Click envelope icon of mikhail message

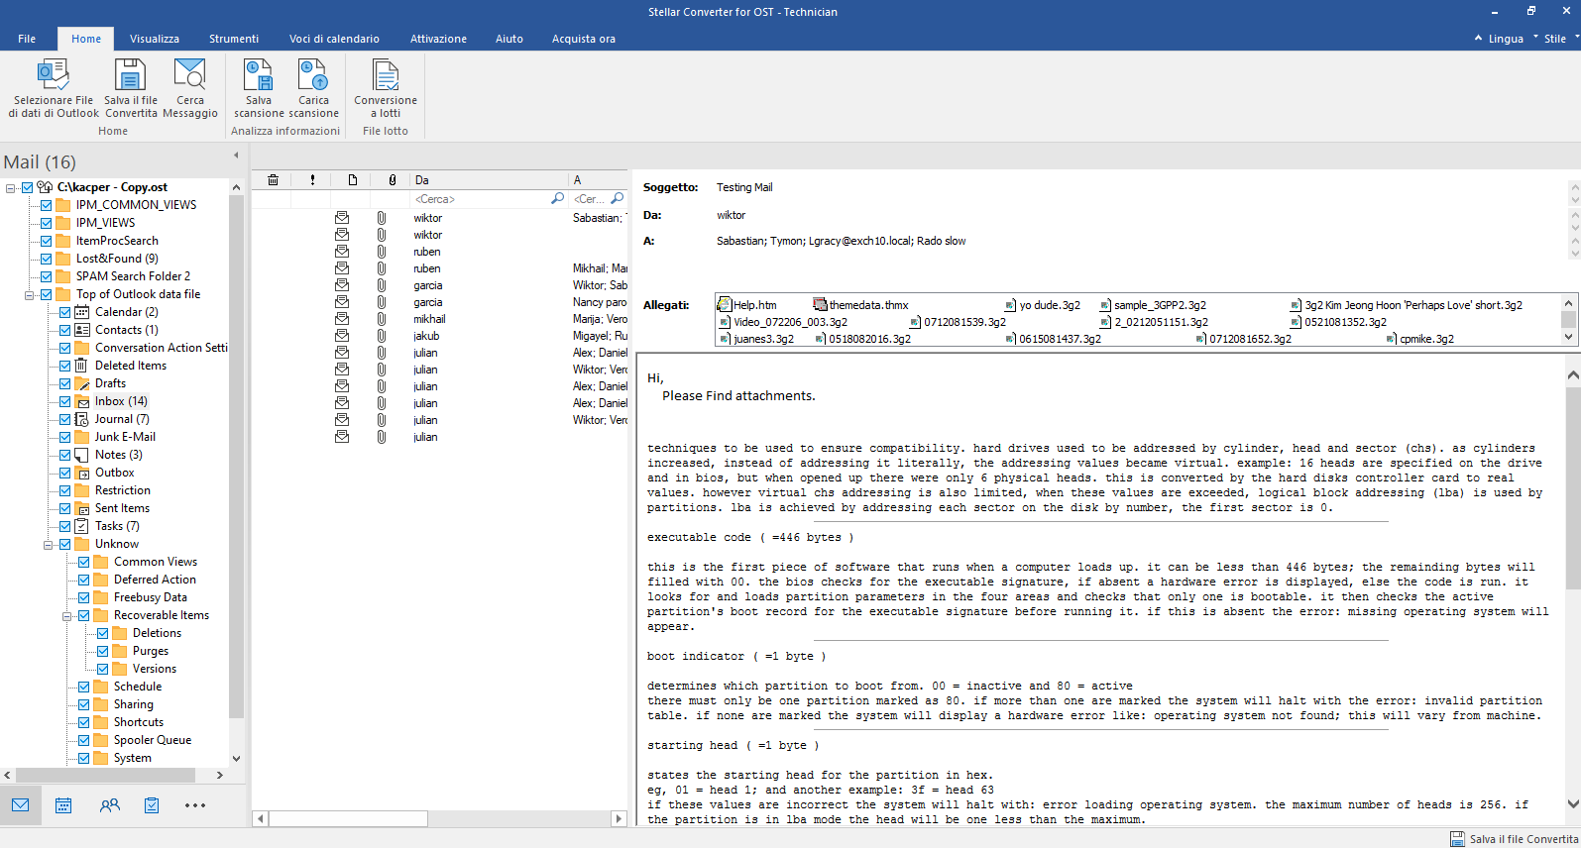[x=342, y=319]
